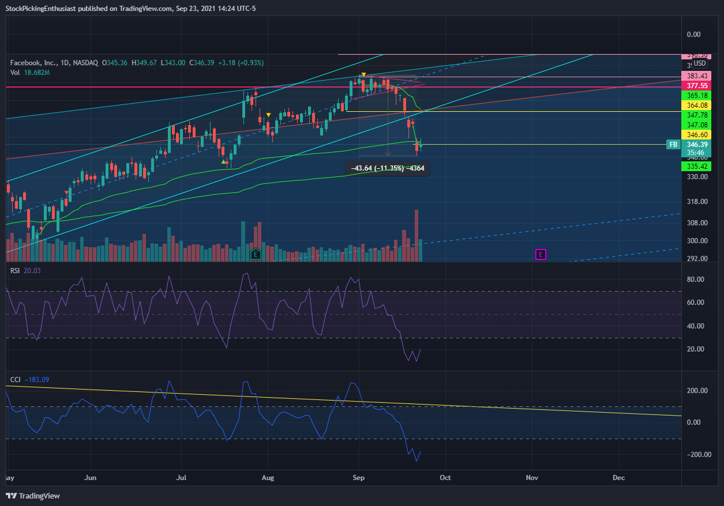Click the 318.00 price axis value
724x506 pixels.
click(697, 202)
